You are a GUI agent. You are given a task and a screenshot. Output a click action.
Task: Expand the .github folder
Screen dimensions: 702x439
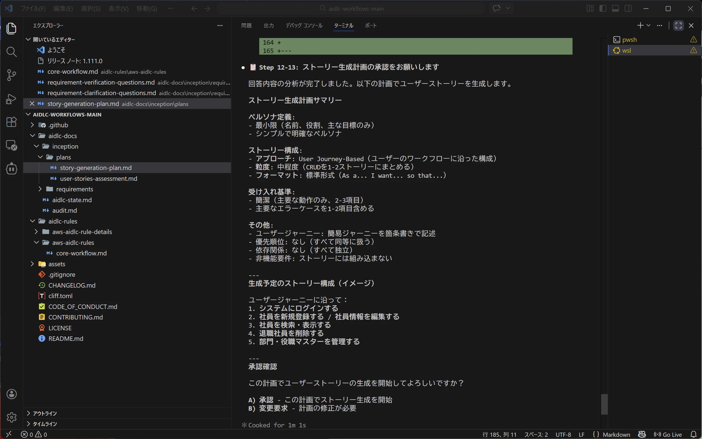(128, 125)
